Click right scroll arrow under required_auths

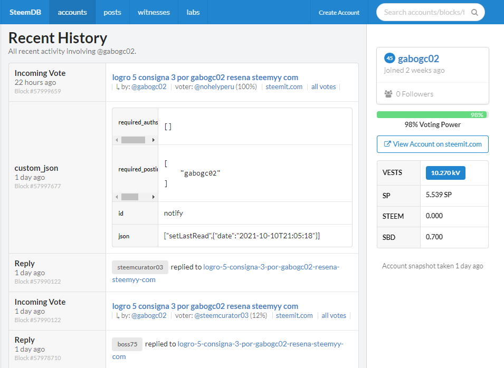(154, 140)
